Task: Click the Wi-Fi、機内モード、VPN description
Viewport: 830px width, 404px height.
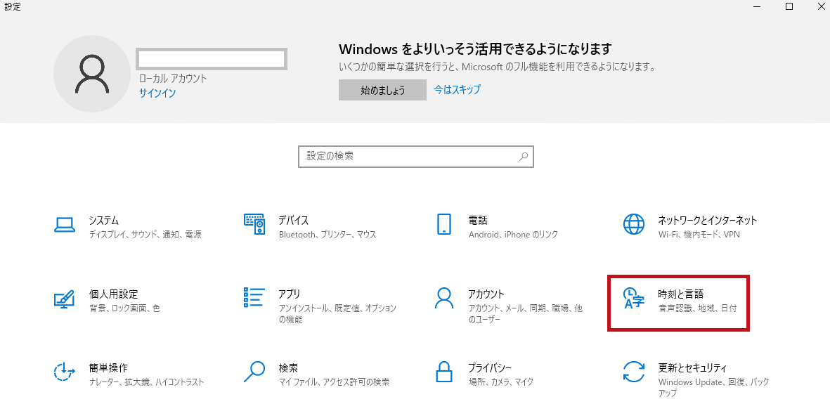Action: pos(699,235)
